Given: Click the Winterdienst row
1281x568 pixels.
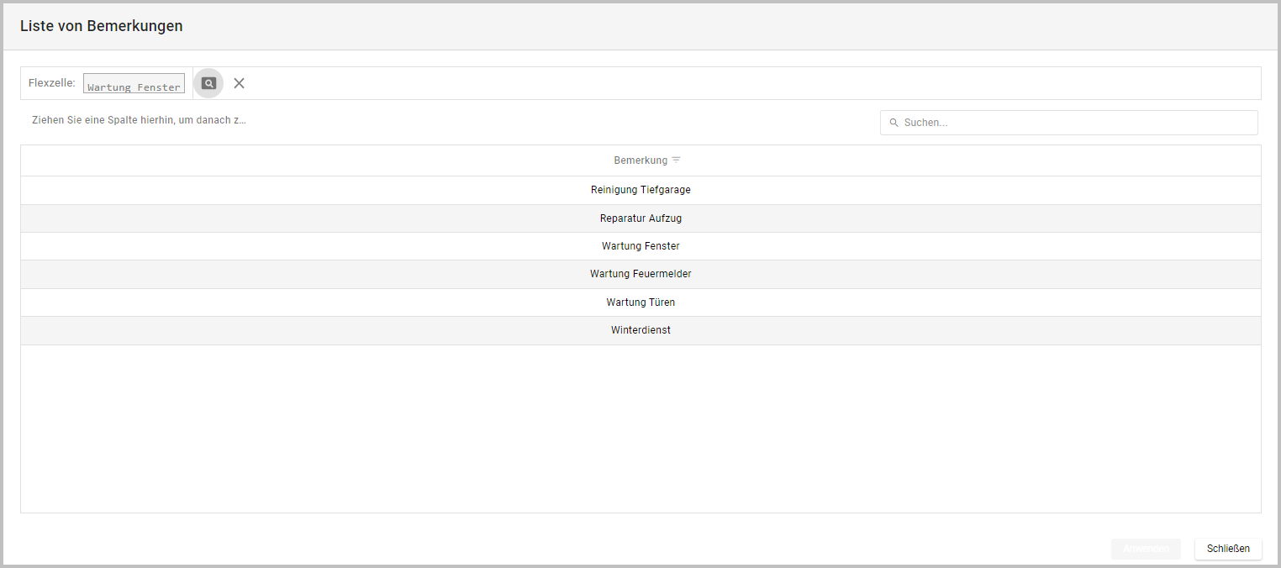Looking at the screenshot, I should click(x=640, y=330).
